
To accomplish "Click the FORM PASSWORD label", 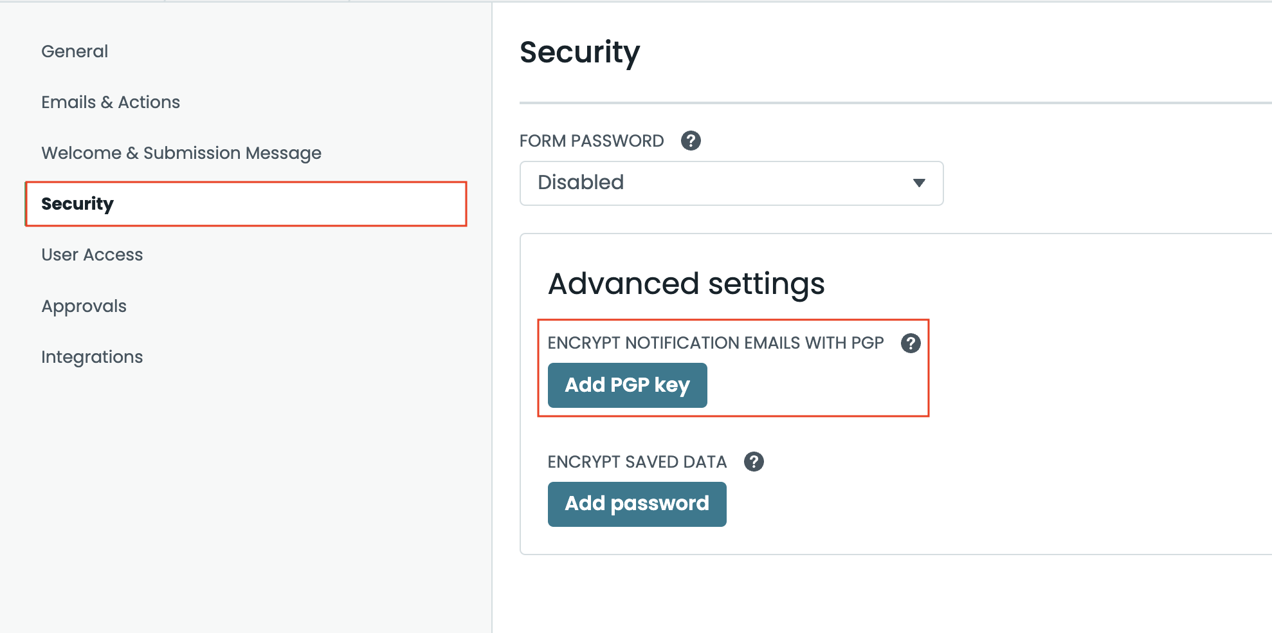I will point(592,141).
